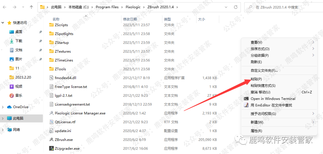323x154 pixels.
Task: Click the up-directory arrow icon
Action: coord(31,7)
